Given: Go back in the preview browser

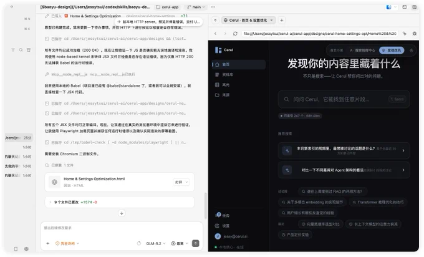Looking at the screenshot, I should point(216,34).
